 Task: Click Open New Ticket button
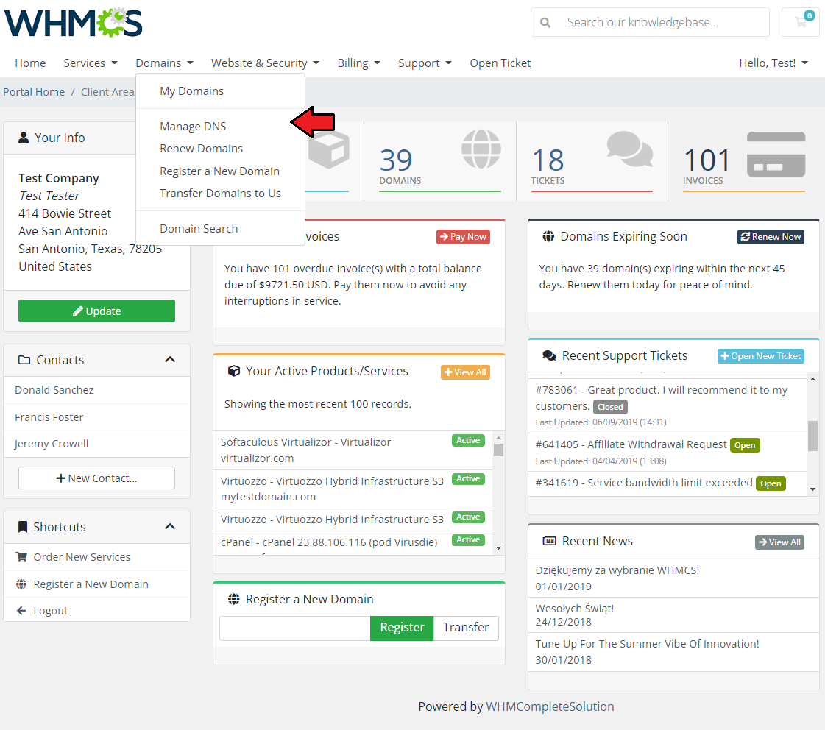(761, 356)
